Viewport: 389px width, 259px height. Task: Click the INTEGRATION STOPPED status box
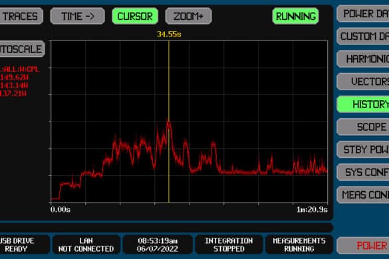(x=229, y=244)
